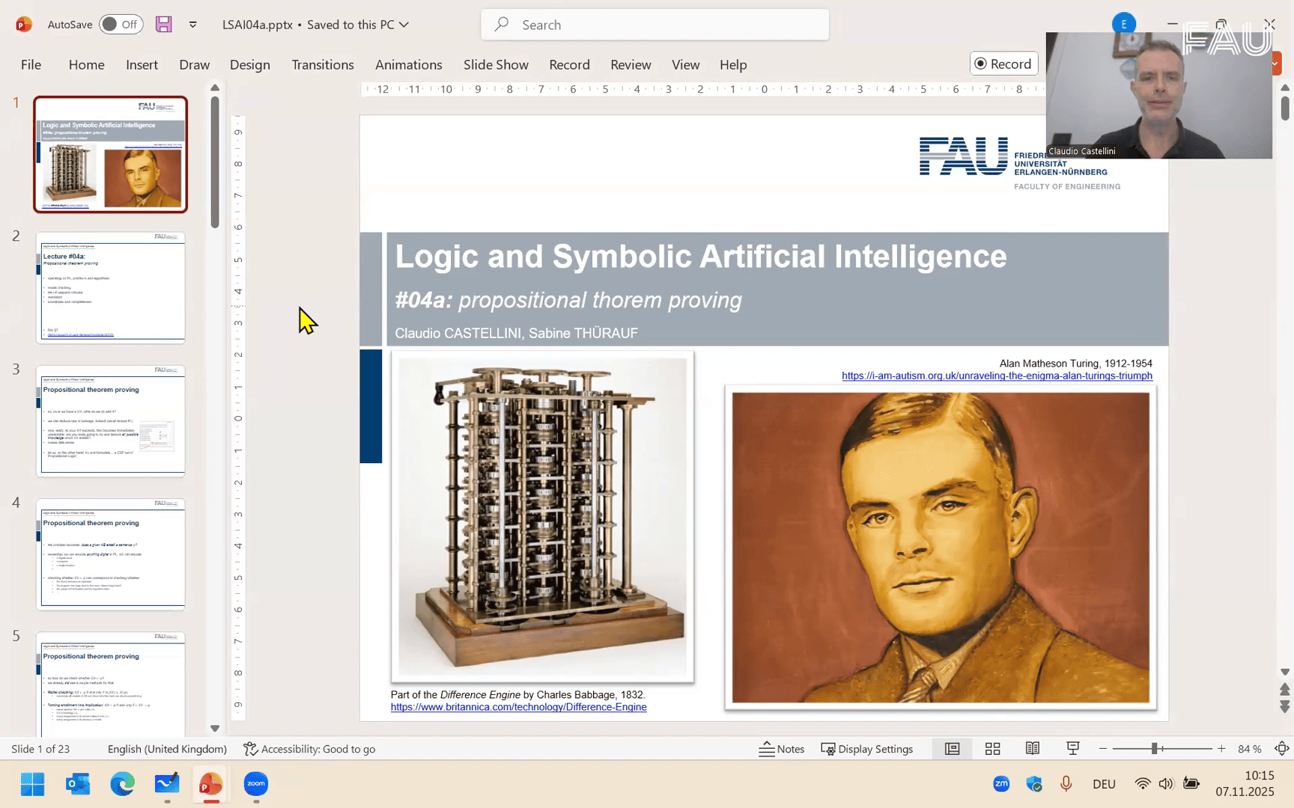This screenshot has width=1294, height=808.
Task: Open the Accessibility checker
Action: (x=309, y=748)
